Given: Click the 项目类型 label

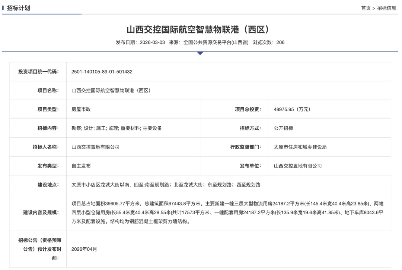Looking at the screenshot, I should tap(48, 109).
